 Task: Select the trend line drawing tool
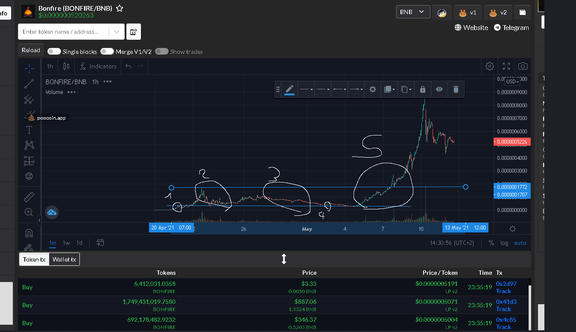click(29, 84)
